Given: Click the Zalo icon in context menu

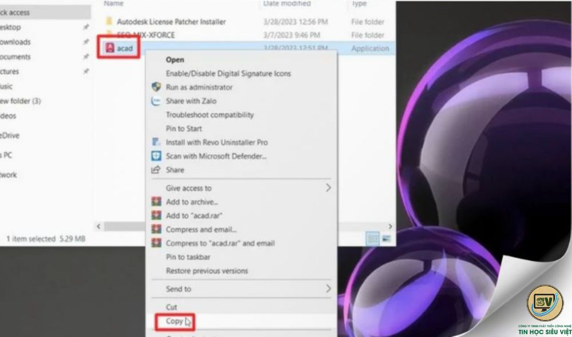Looking at the screenshot, I should (156, 101).
